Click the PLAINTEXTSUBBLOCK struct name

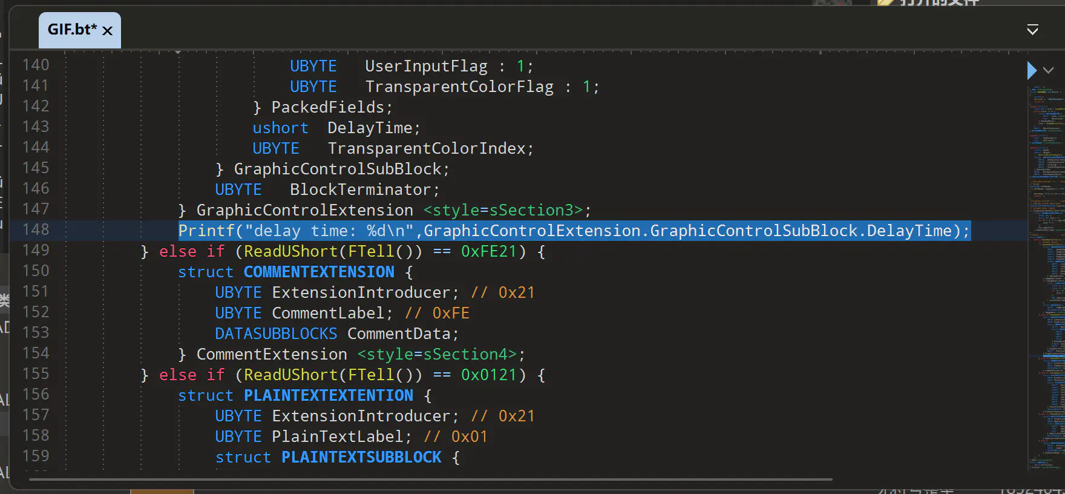click(x=361, y=458)
